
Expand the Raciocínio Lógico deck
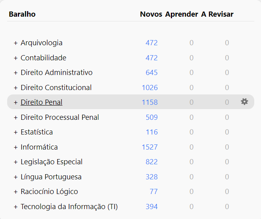click(15, 192)
